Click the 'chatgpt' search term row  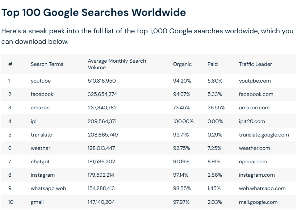pyautogui.click(x=41, y=161)
